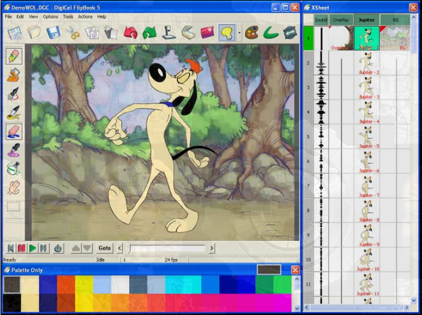Open the dropdown arrow beside light bulb
422x315 pixels.
click(x=239, y=33)
